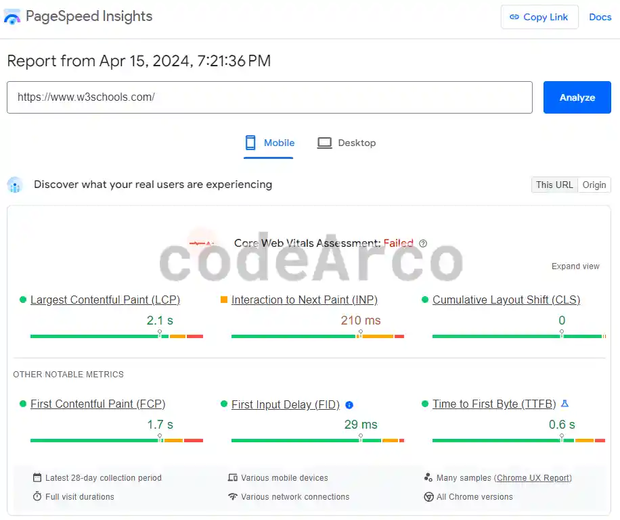This screenshot has height=520, width=620.
Task: Click the CLS distribution bar
Action: tap(518, 336)
